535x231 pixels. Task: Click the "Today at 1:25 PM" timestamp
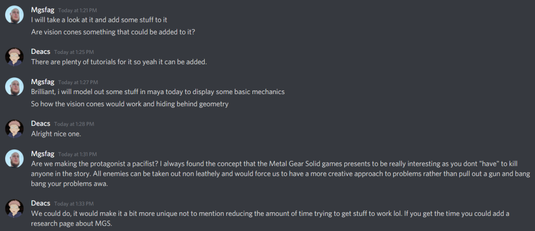coord(74,52)
